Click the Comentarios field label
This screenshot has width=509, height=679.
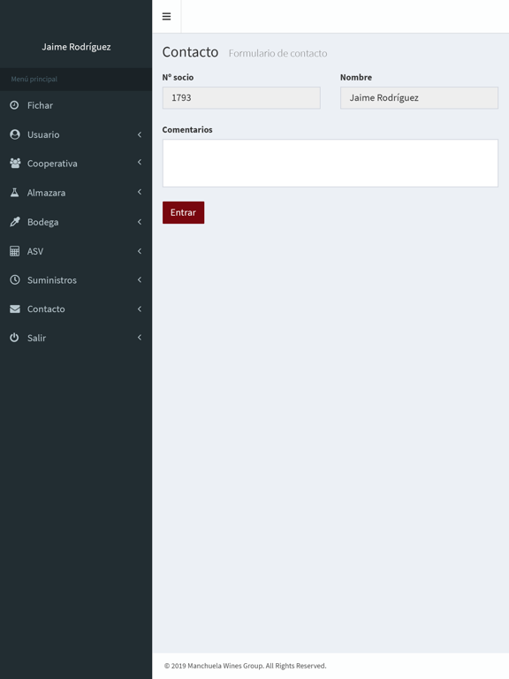coord(187,129)
